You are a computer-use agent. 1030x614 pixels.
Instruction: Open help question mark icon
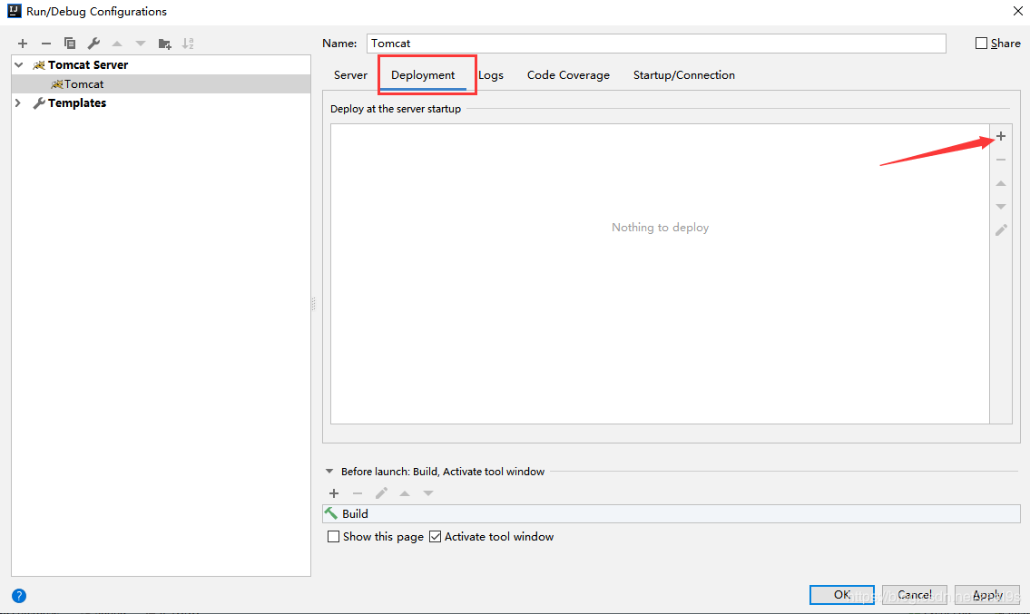[19, 596]
